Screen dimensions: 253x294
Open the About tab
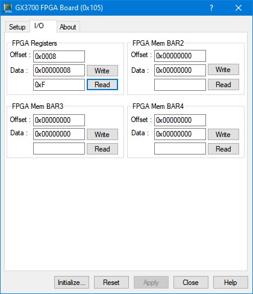pyautogui.click(x=68, y=27)
